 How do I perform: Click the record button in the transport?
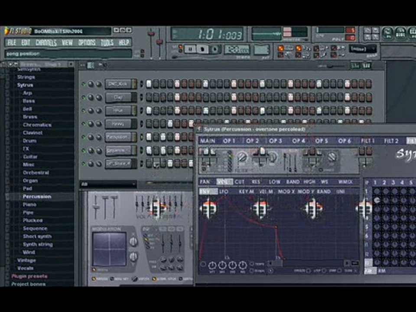(x=214, y=49)
